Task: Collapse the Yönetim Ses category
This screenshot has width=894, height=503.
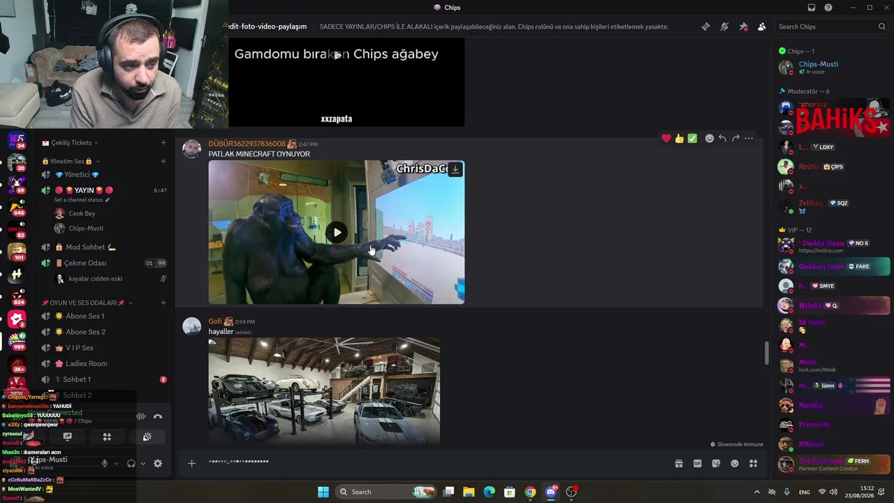Action: [70, 161]
